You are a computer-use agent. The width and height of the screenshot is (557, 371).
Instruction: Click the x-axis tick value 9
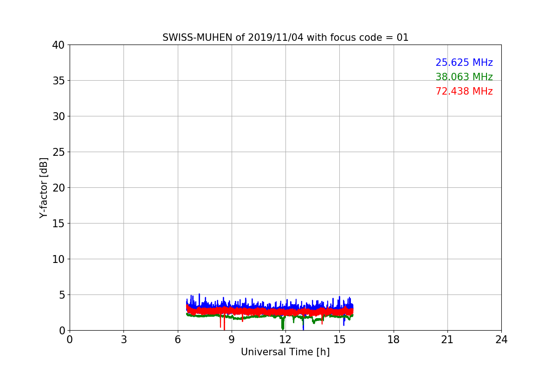point(232,339)
